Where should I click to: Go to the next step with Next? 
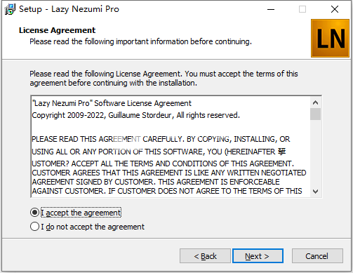[258, 256]
